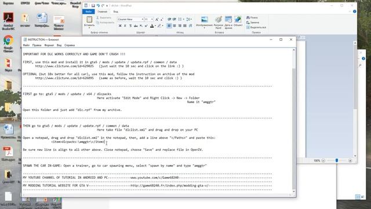The image size is (371, 209).
Task: Open bullet list style dropdown arrow
Action: pyautogui.click(x=183, y=19)
